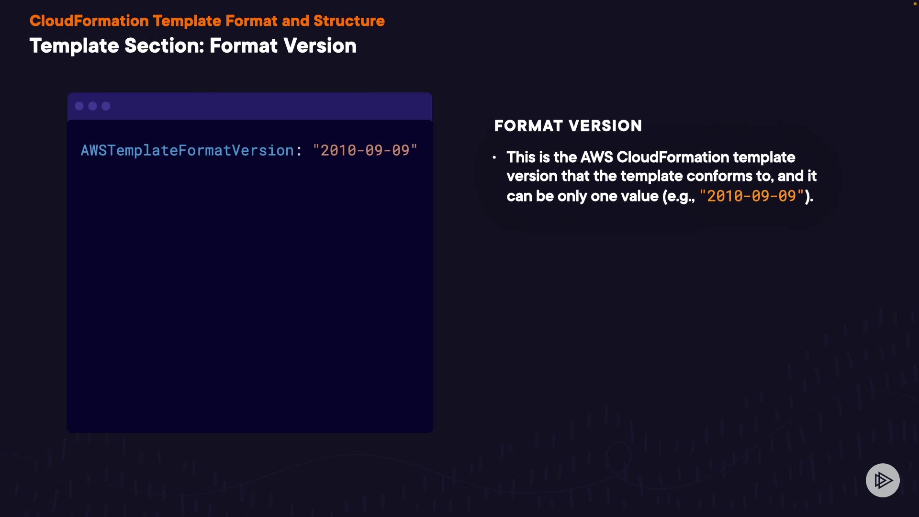The height and width of the screenshot is (517, 919).
Task: Click the small orange dot at top-right corner
Action: pos(915,4)
